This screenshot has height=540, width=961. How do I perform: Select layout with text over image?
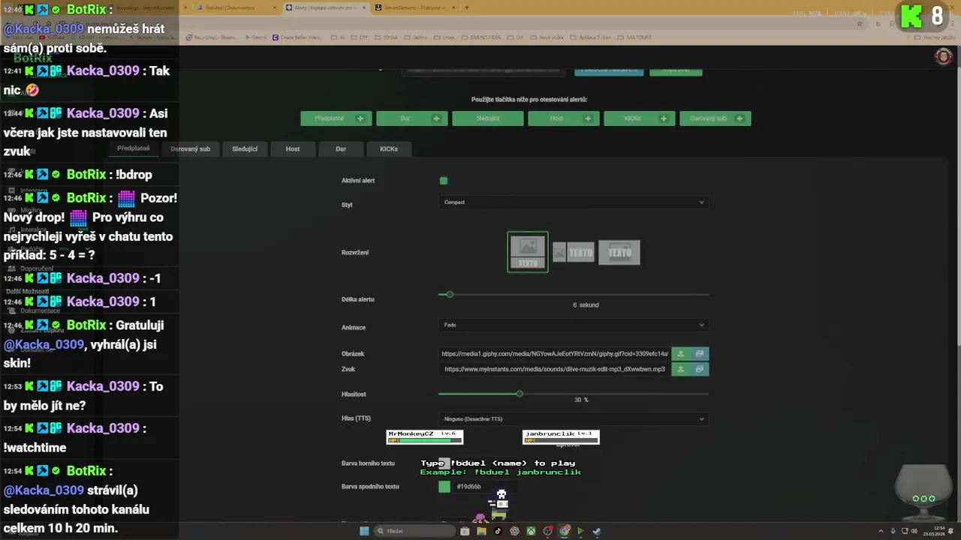point(619,253)
